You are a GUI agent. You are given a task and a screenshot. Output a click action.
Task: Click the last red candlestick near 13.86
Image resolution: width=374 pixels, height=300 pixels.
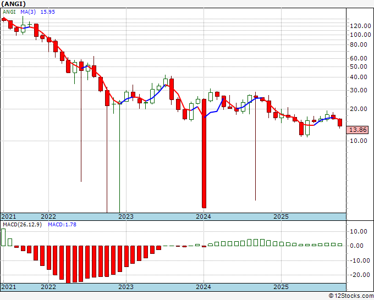(x=340, y=123)
